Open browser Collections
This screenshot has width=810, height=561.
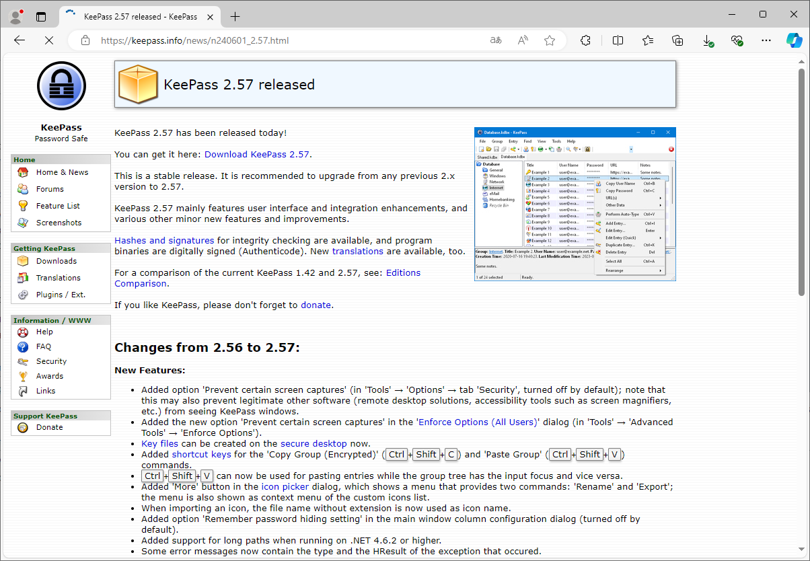(x=678, y=40)
